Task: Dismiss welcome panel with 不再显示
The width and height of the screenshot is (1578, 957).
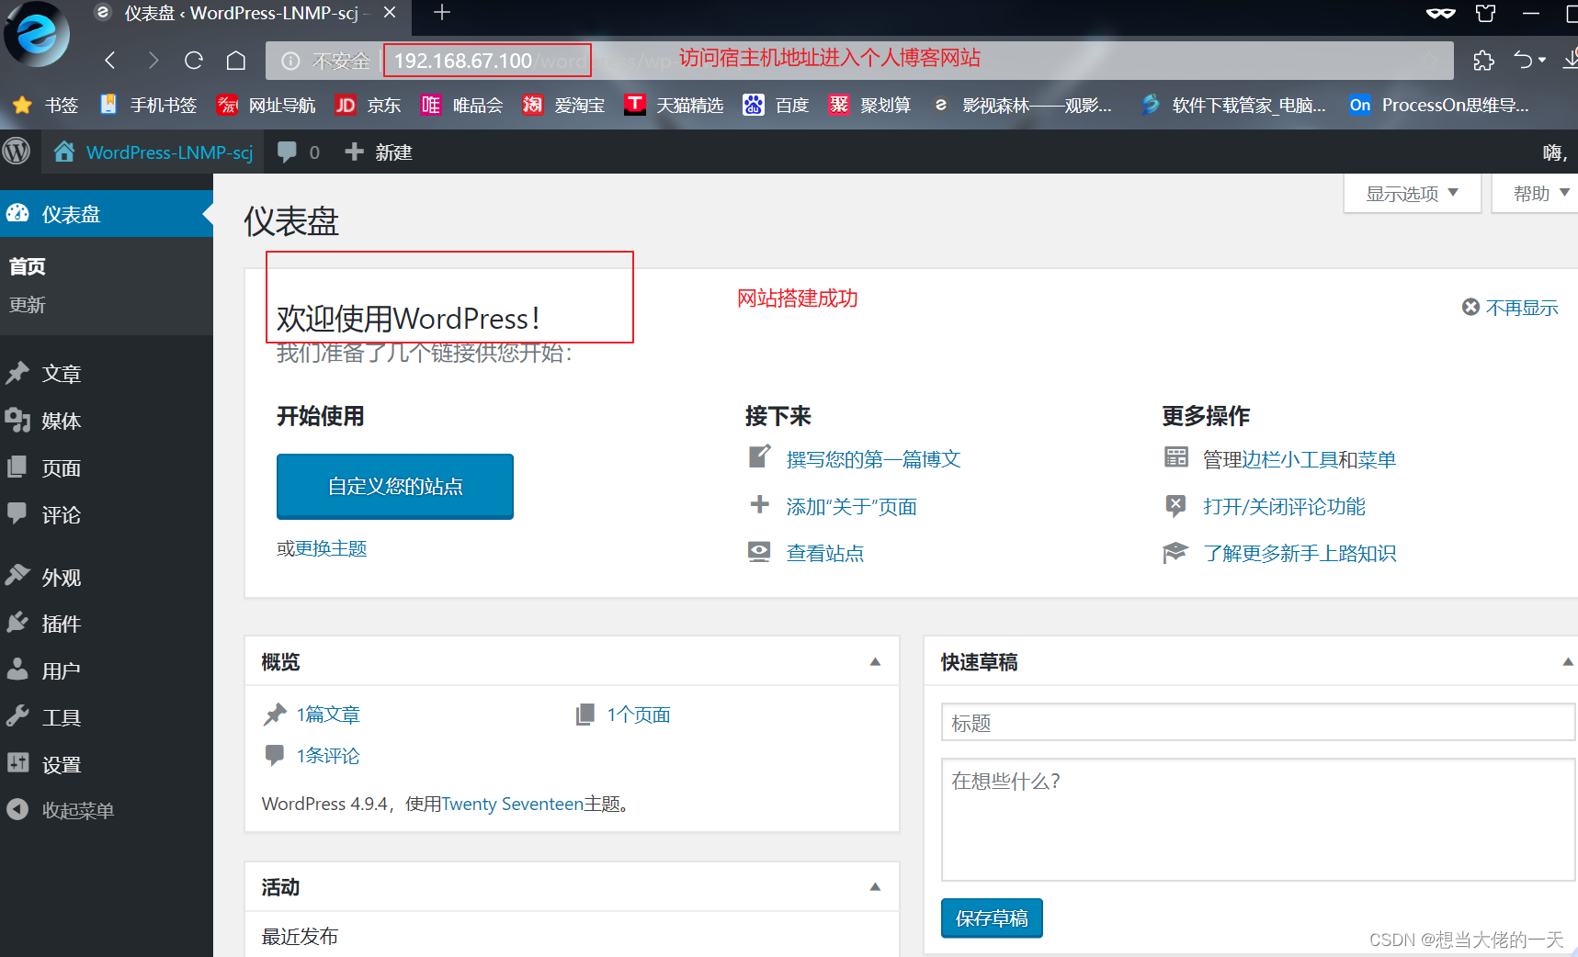Action: click(1510, 308)
